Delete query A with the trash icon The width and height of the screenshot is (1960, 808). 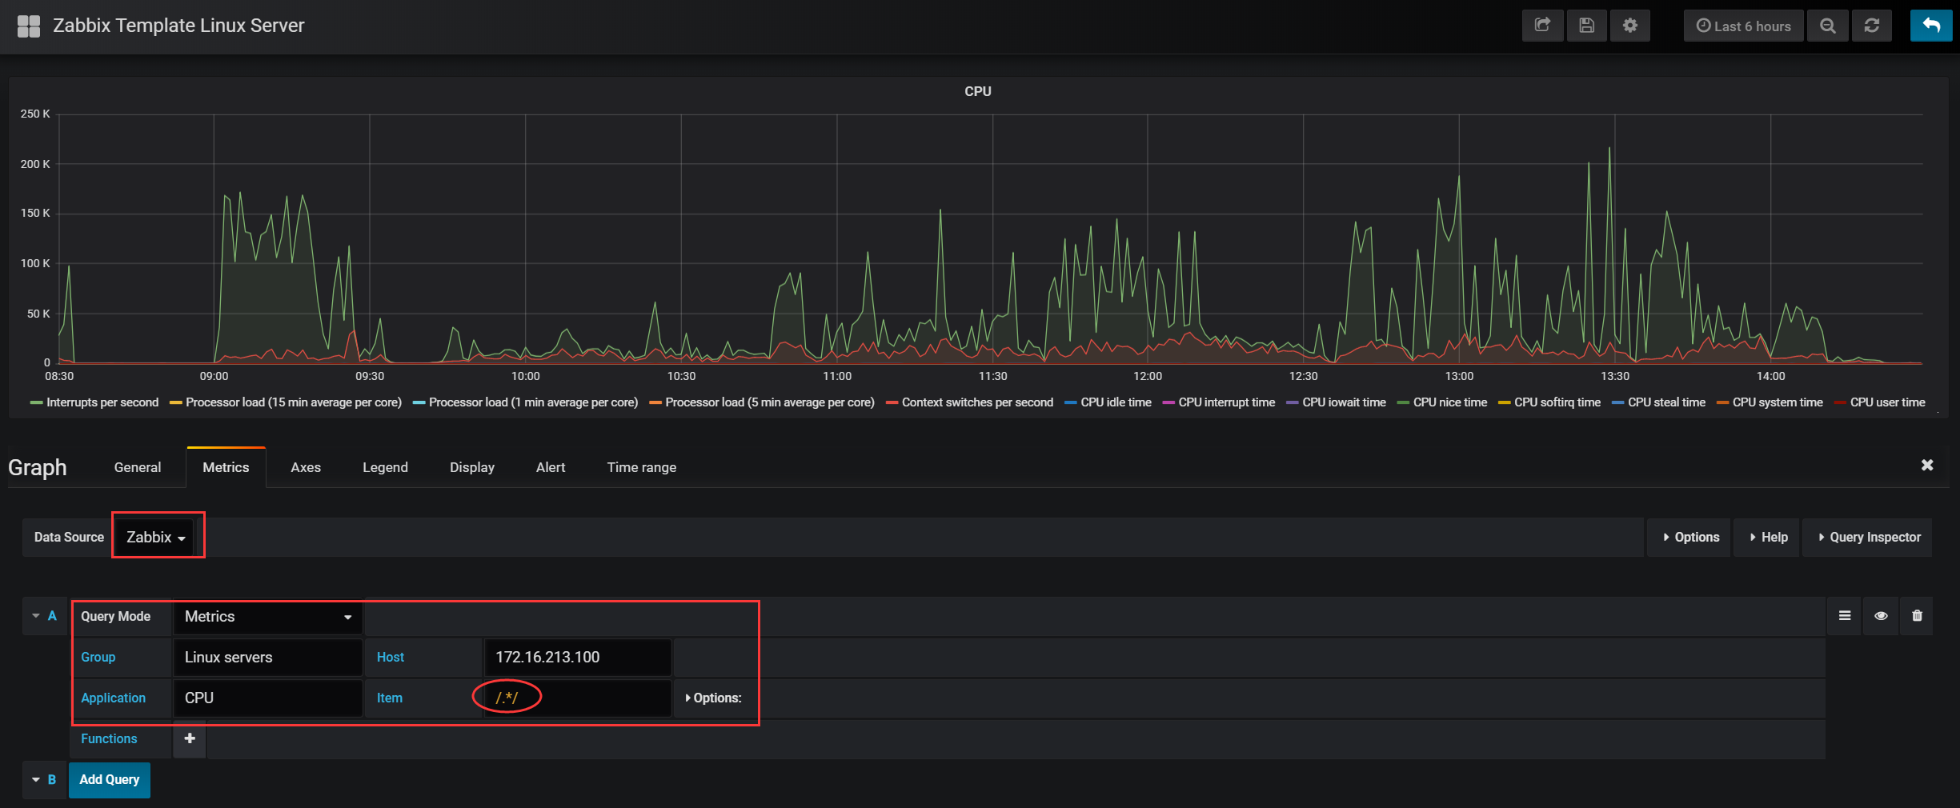click(1917, 616)
